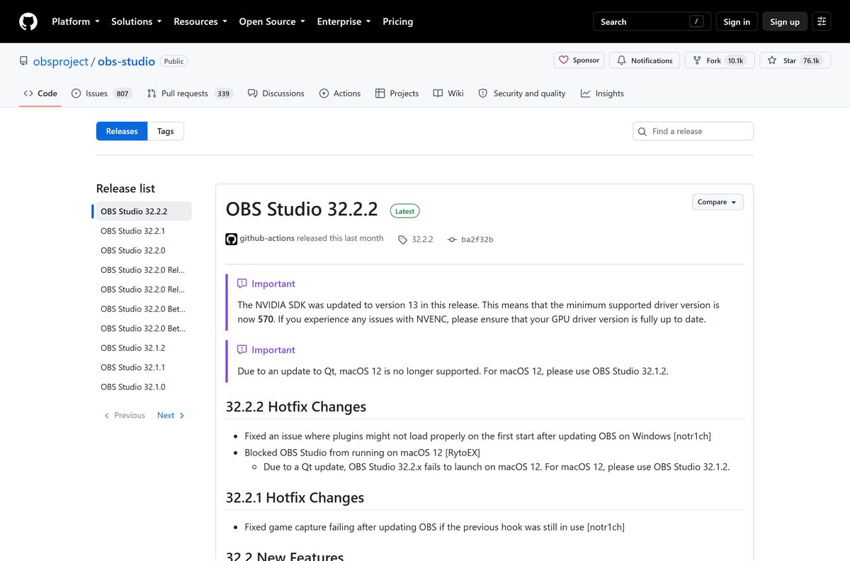Screen dimensions: 850x561
Task: Click the repository icon beside obsproject
Action: [23, 61]
